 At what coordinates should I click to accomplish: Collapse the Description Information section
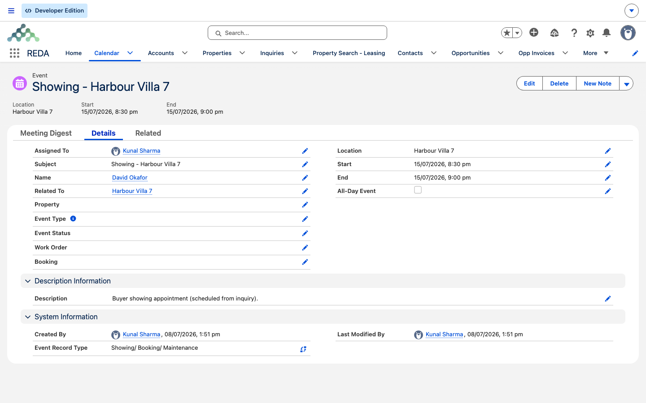click(28, 281)
